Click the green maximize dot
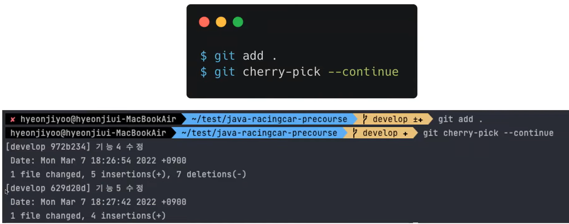 click(x=238, y=22)
